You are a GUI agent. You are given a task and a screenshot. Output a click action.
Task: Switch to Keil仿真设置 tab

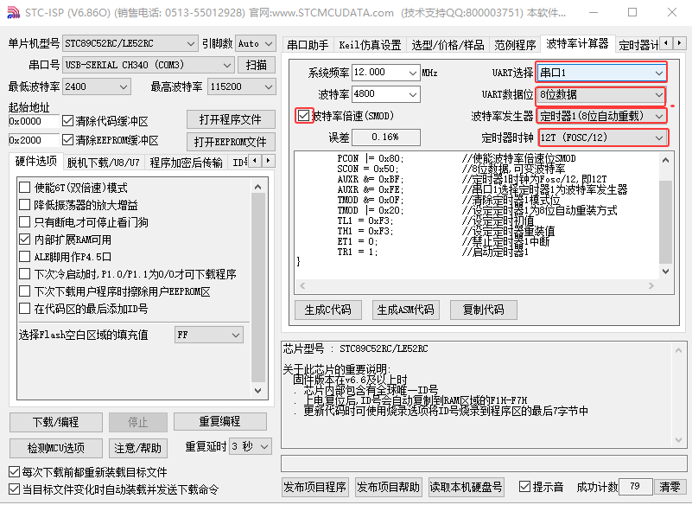coord(370,45)
